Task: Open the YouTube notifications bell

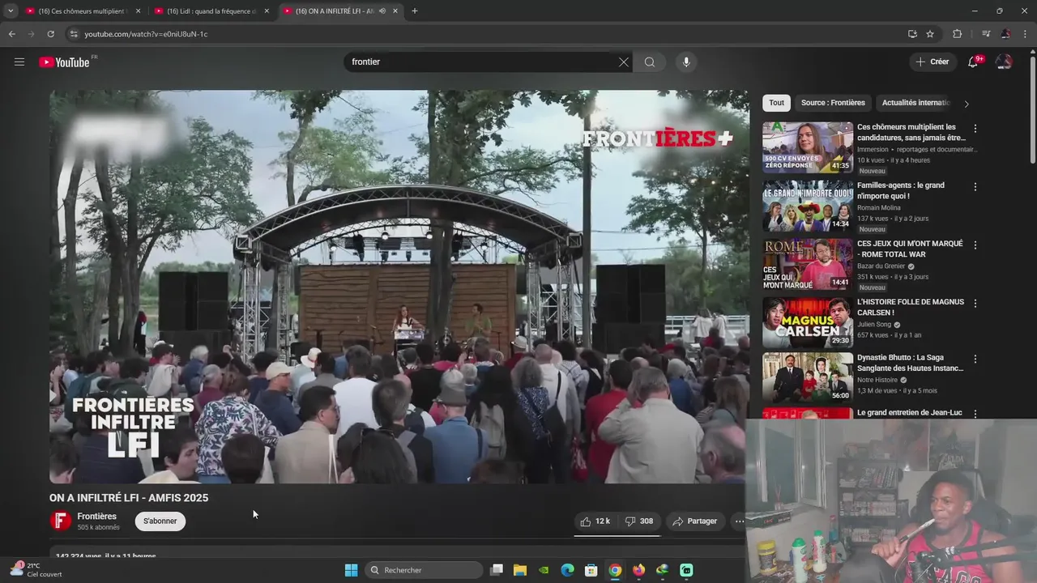Action: tap(973, 62)
